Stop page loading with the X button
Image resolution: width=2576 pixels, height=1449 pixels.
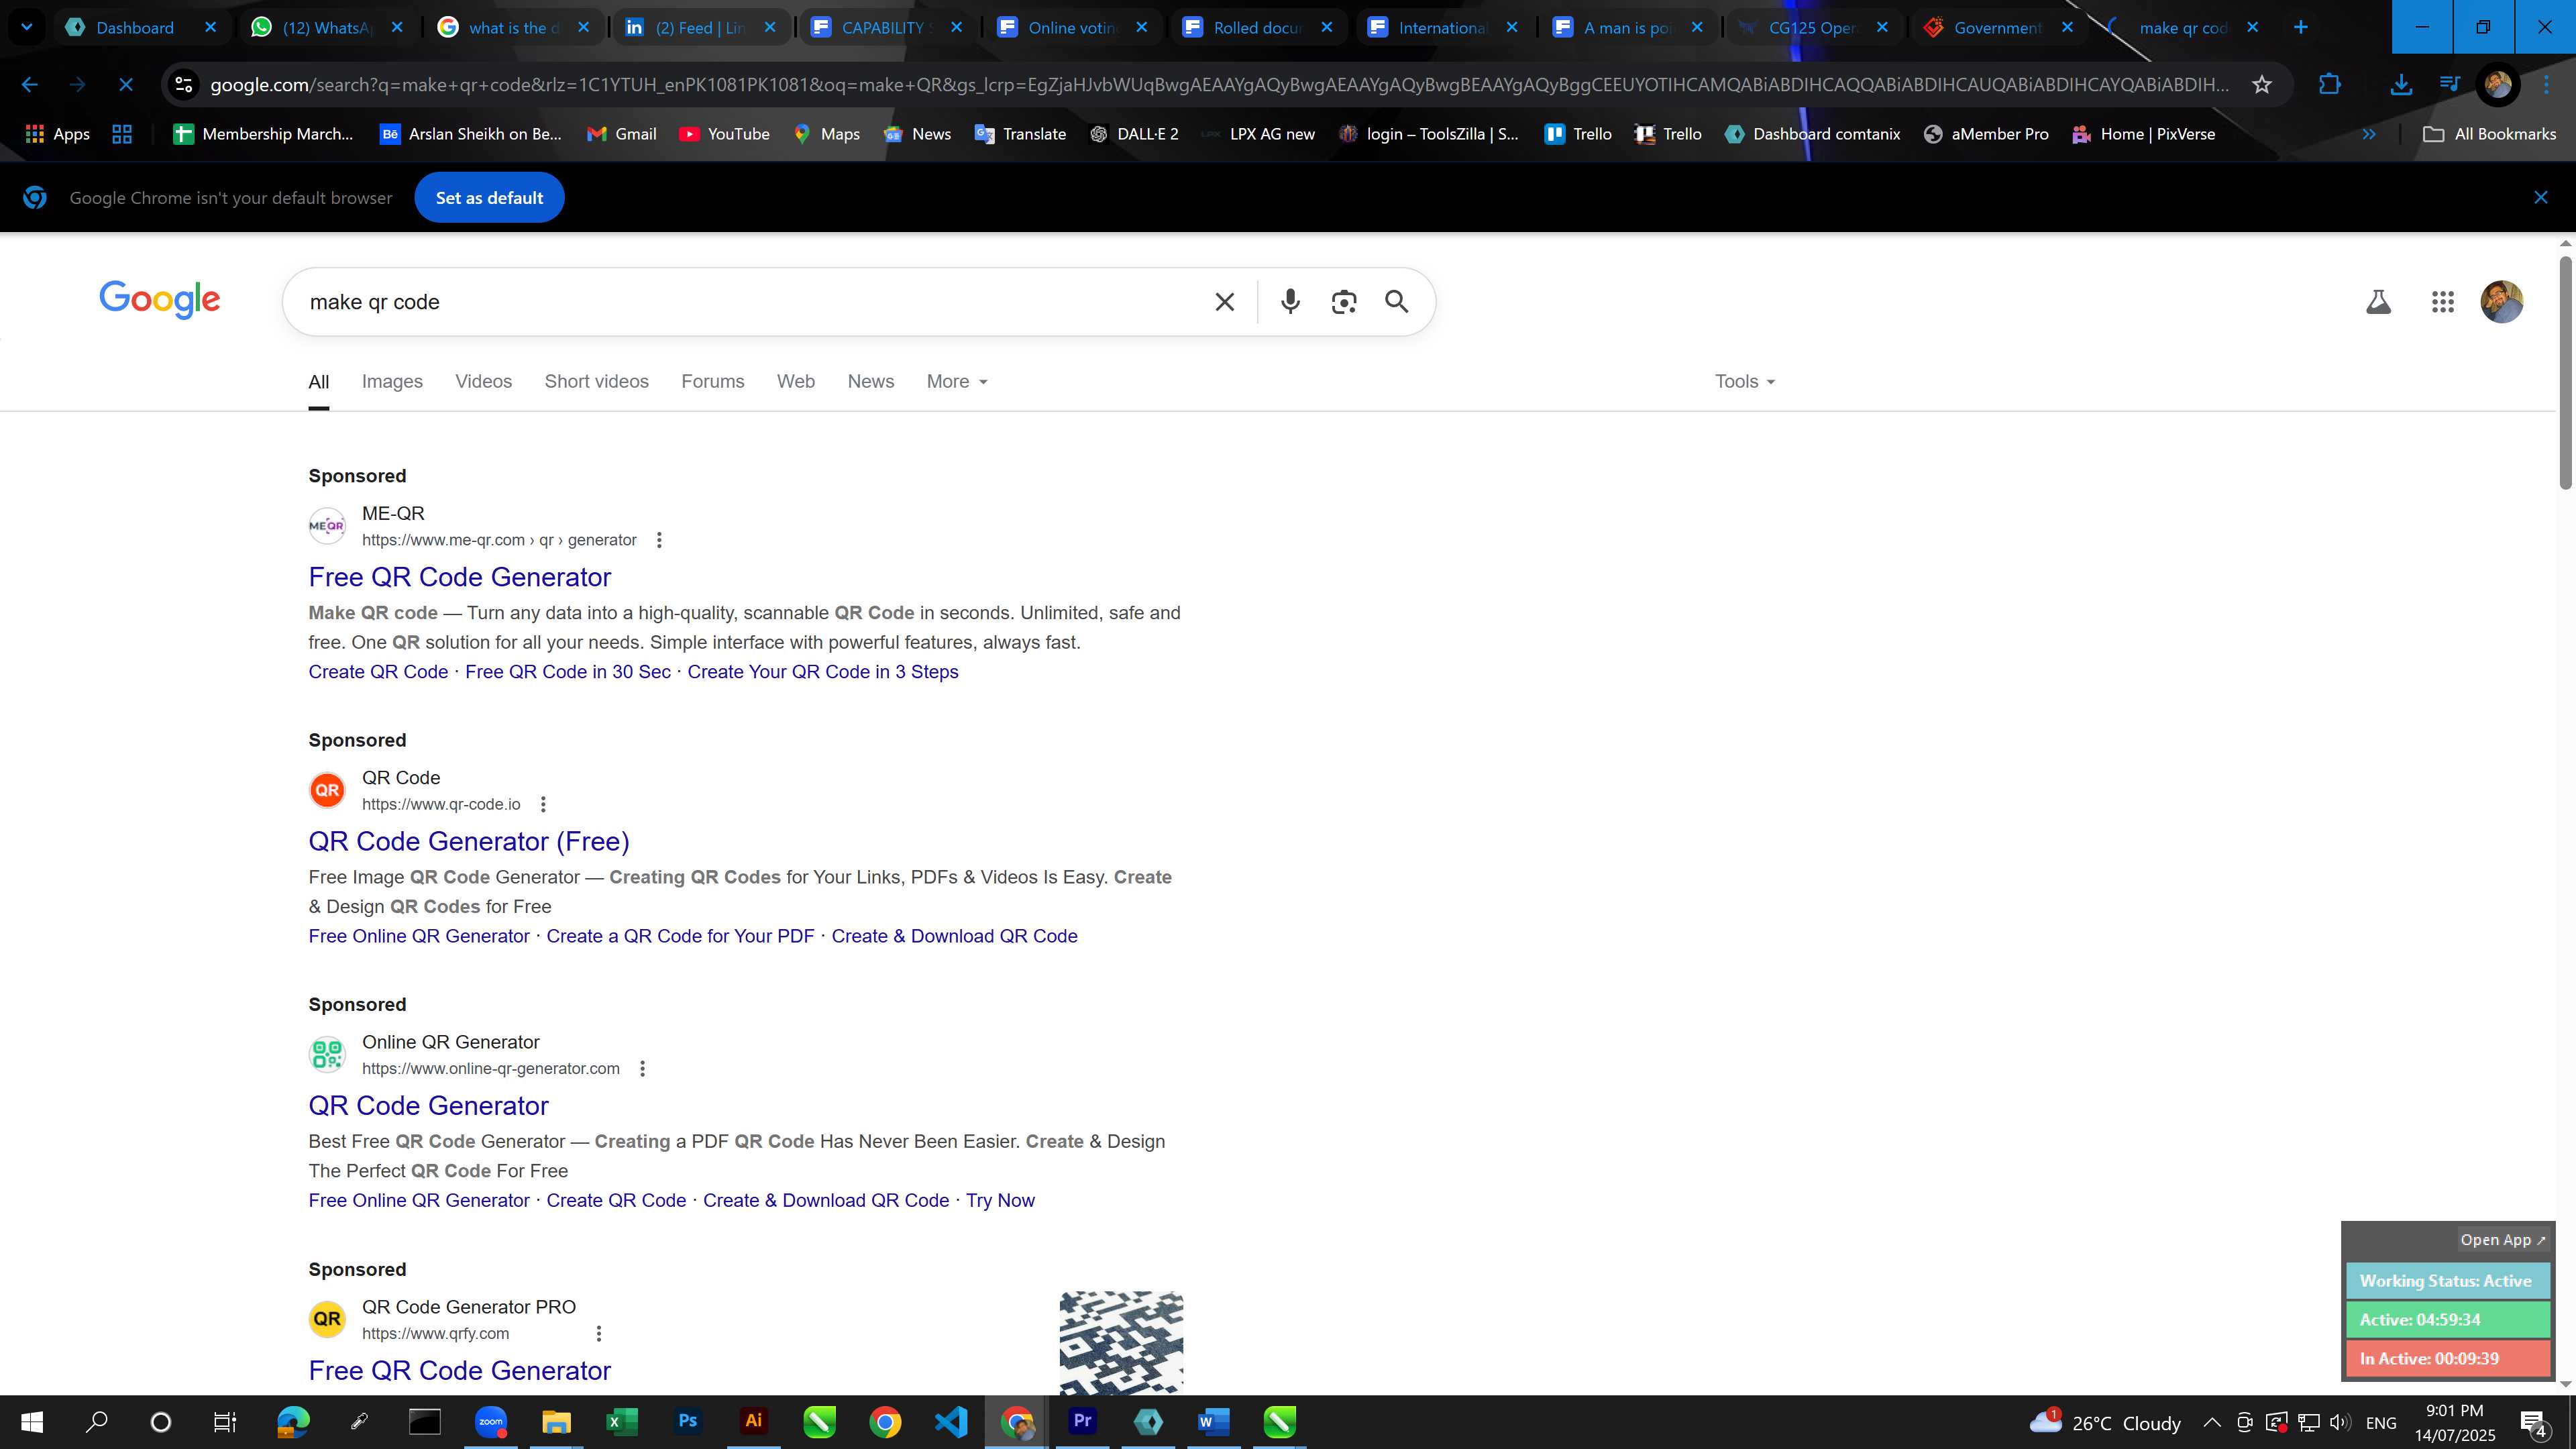[x=125, y=84]
